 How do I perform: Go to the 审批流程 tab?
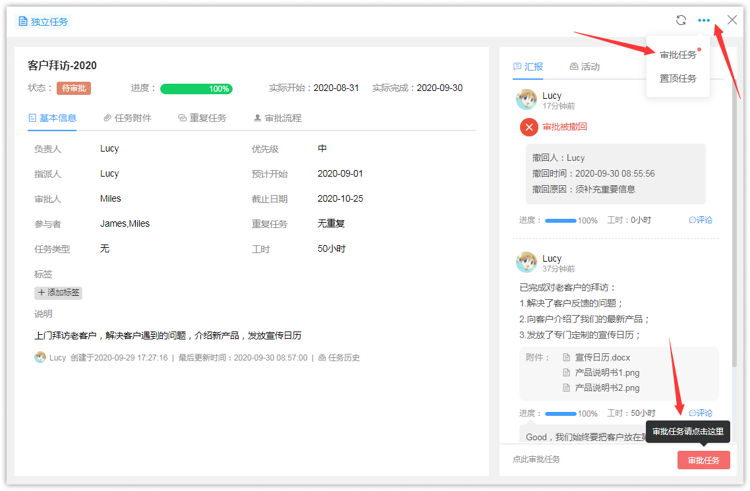[x=277, y=118]
